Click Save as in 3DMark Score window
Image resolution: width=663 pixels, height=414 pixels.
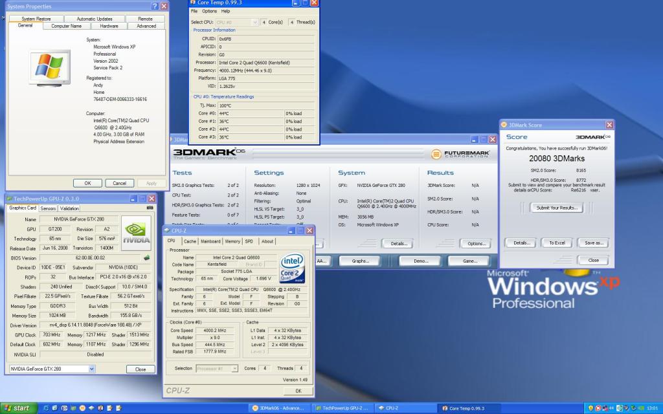[x=594, y=243]
